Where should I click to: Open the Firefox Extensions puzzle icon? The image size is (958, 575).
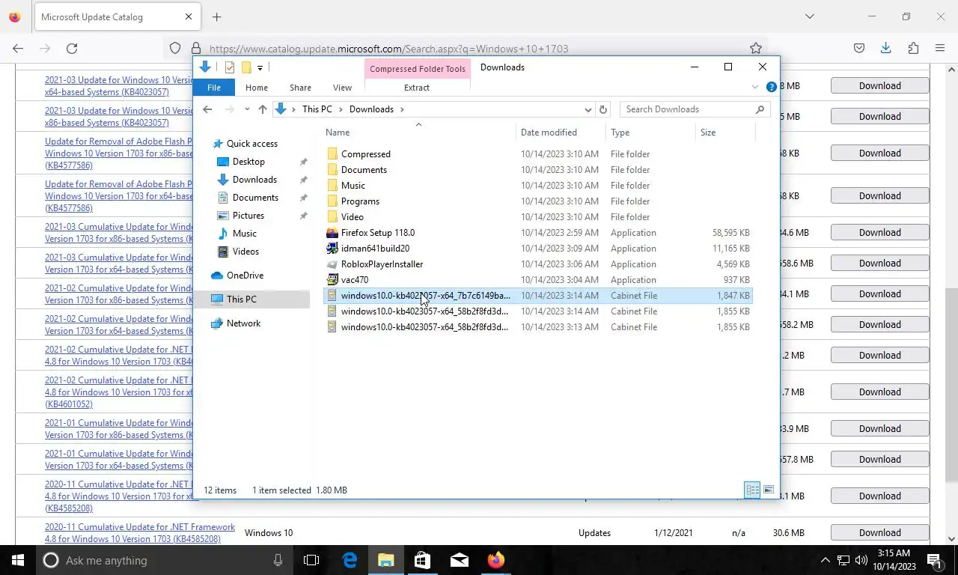pos(912,49)
